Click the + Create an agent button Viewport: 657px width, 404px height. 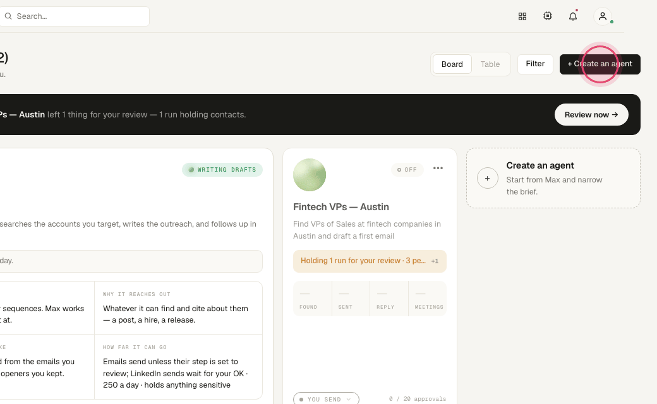[600, 64]
